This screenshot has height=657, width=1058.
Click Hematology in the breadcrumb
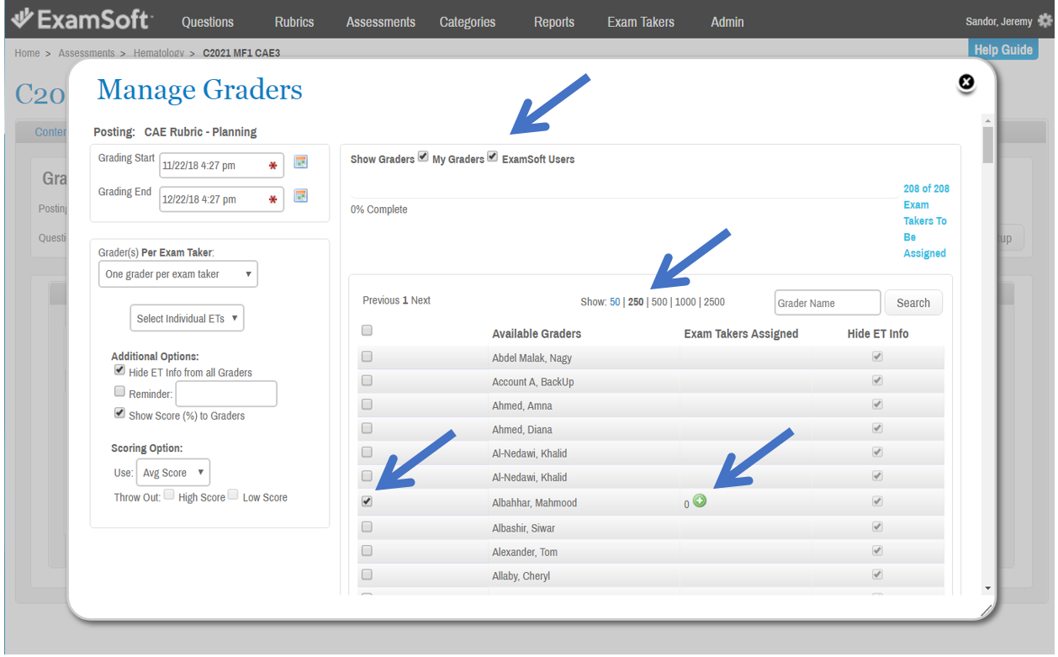158,53
